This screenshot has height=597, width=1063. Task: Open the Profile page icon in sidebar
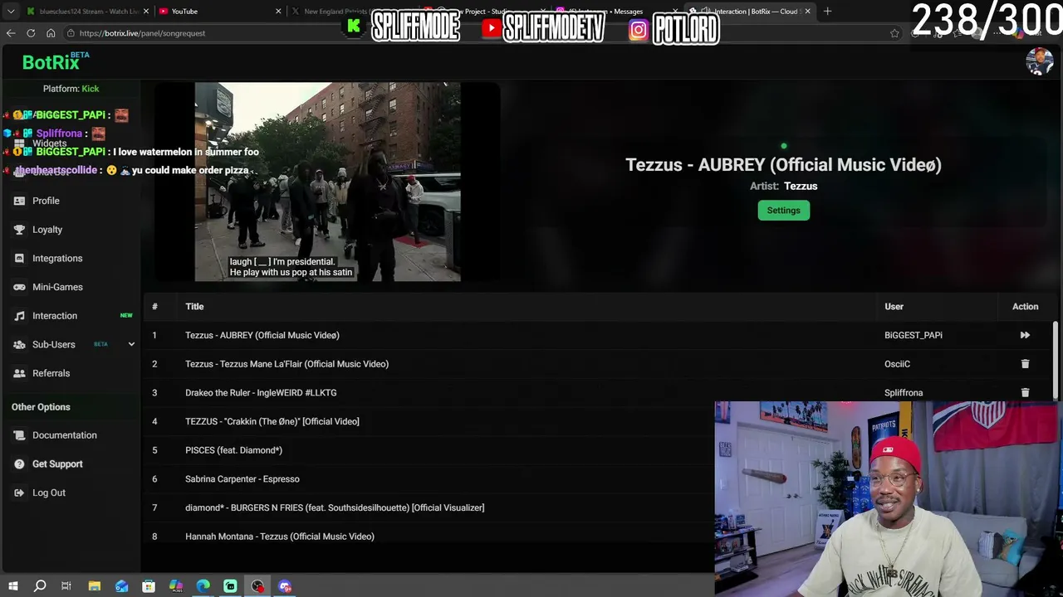click(19, 201)
